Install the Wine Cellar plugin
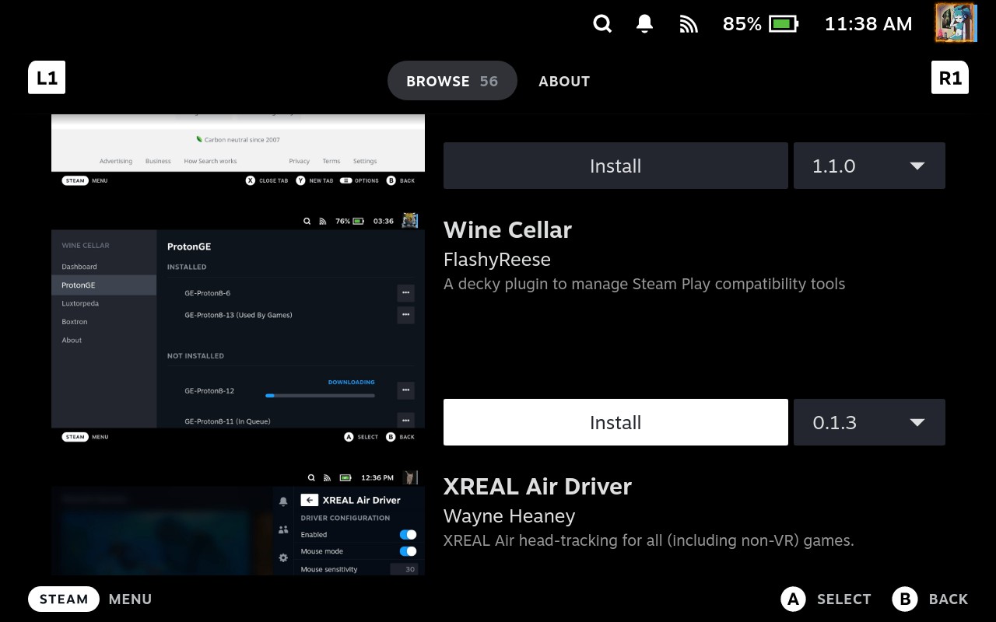The width and height of the screenshot is (996, 622). point(615,422)
